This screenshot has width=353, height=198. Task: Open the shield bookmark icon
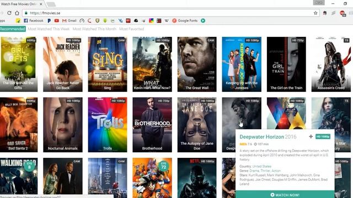pyautogui.click(x=97, y=21)
